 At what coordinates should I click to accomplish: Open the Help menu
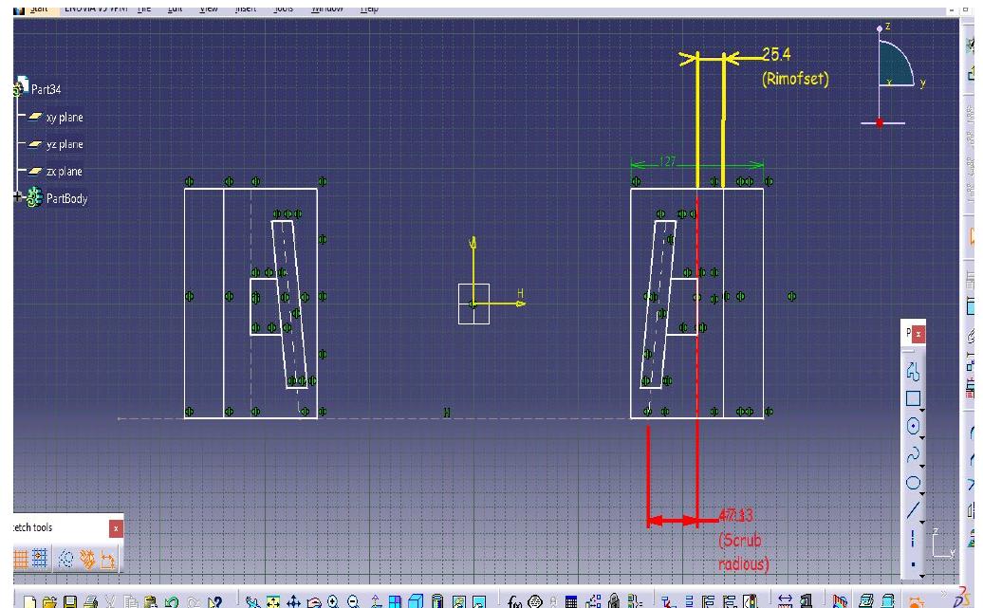coord(369,9)
